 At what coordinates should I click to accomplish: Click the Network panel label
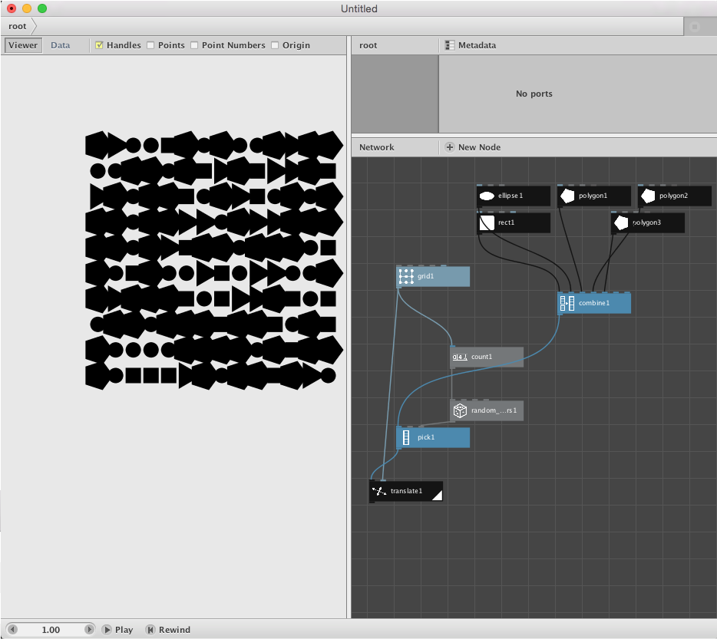click(x=376, y=147)
